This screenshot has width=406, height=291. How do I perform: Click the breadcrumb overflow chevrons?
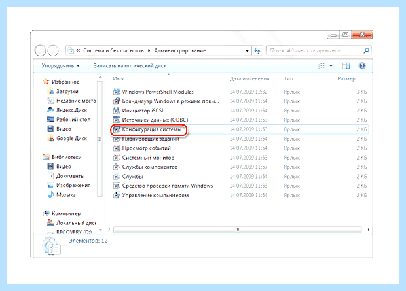78,51
